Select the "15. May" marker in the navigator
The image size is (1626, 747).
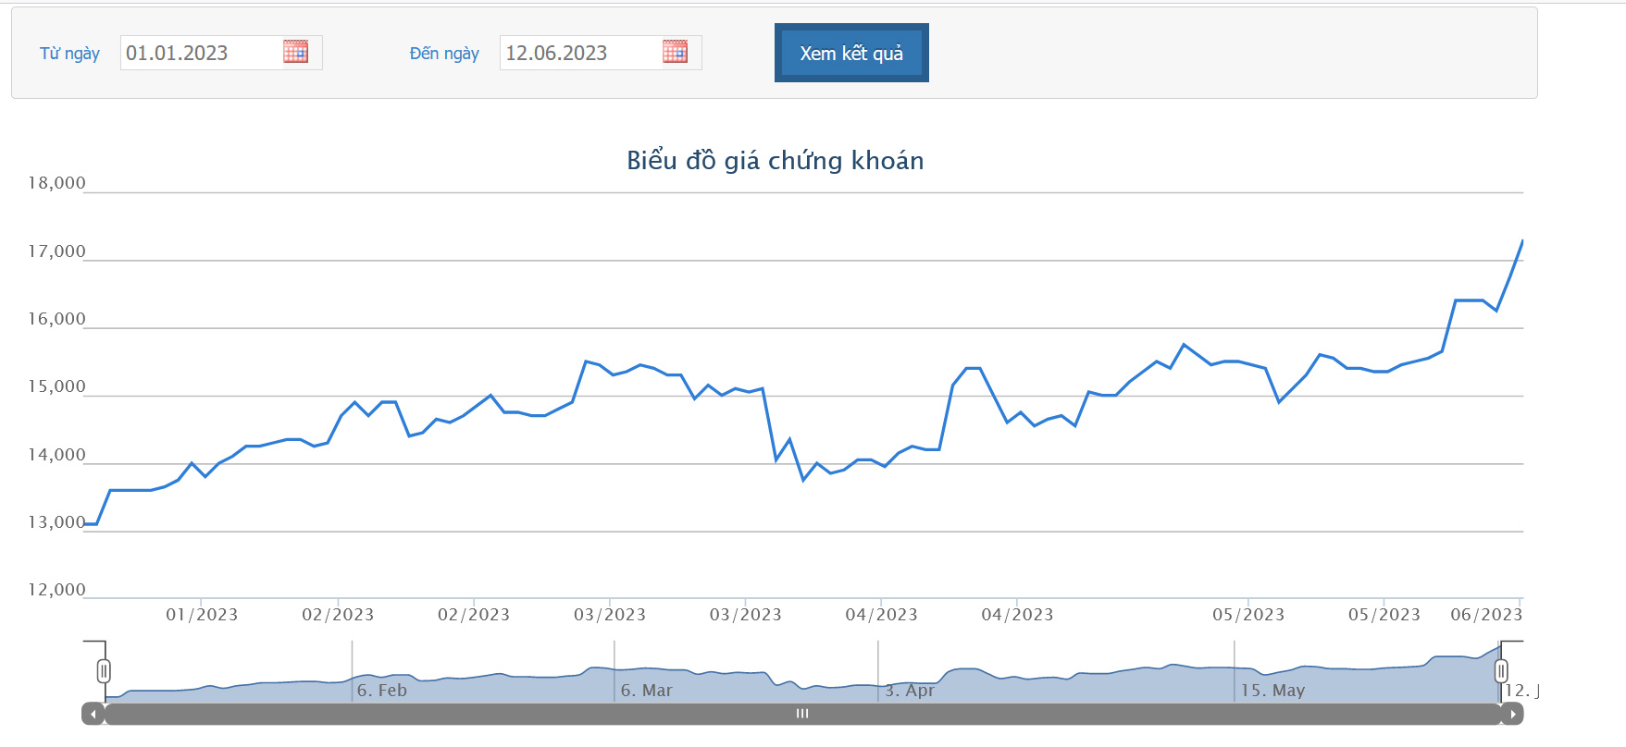1272,691
